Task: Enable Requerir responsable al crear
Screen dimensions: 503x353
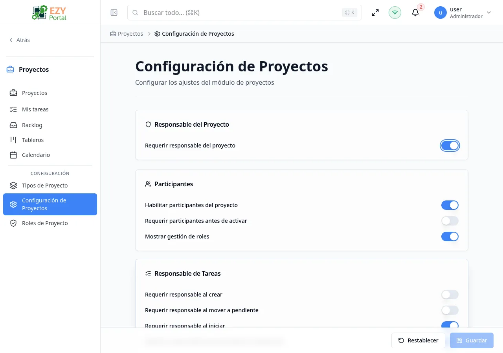Action: 450,295
